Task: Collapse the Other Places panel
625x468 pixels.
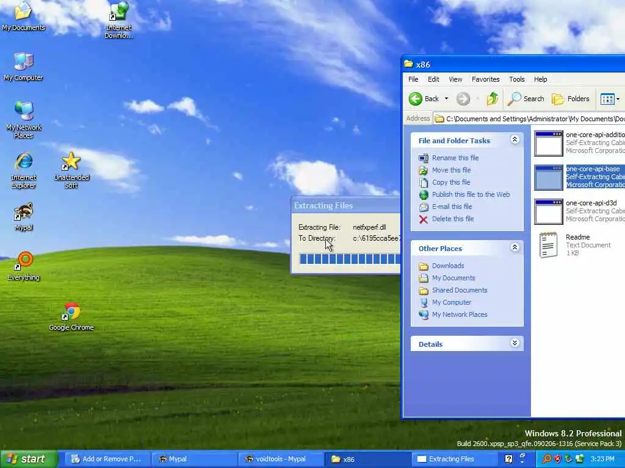Action: pos(515,247)
